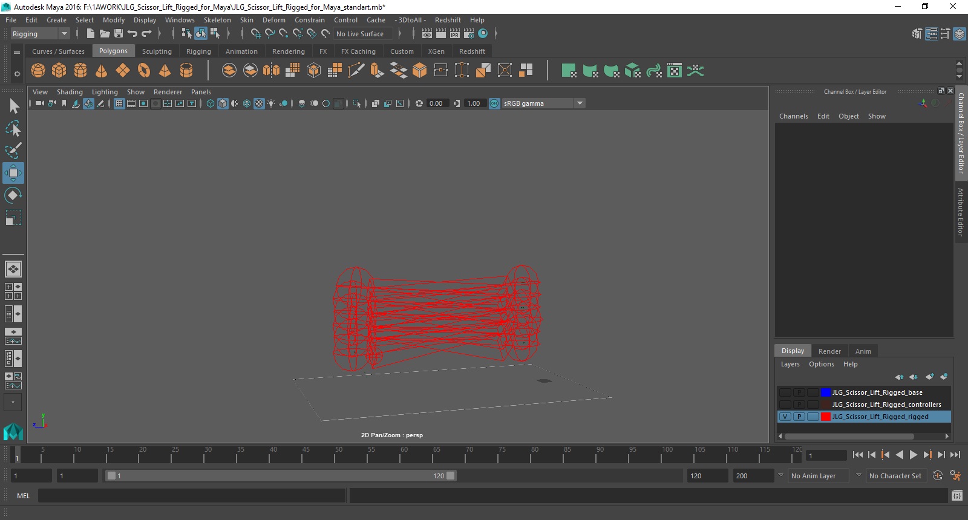The image size is (968, 520).
Task: Click the red swatch of rigged layer
Action: click(x=826, y=417)
